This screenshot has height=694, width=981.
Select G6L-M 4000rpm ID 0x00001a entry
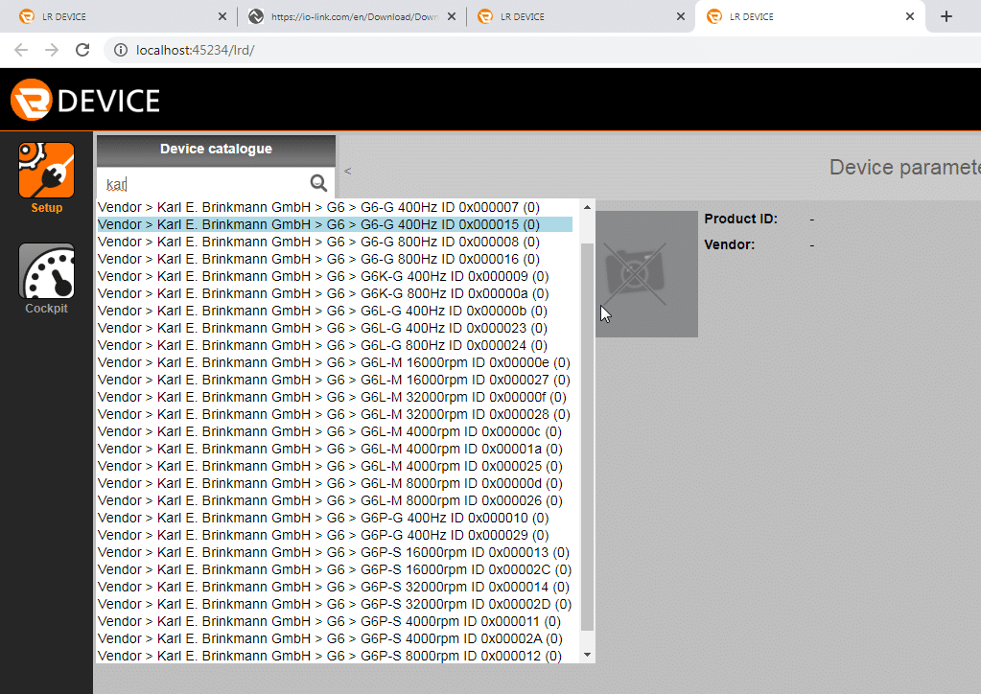(x=335, y=449)
